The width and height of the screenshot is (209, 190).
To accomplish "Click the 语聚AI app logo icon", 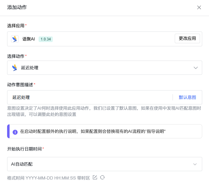I will pos(15,39).
